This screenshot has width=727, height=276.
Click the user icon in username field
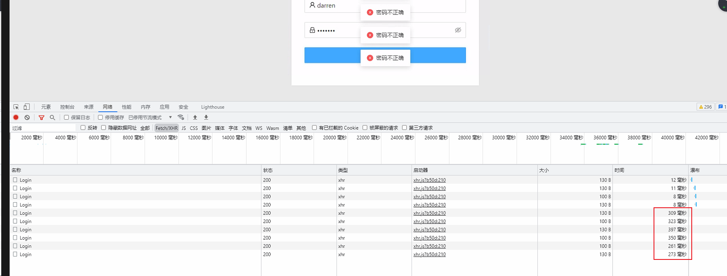pos(312,5)
